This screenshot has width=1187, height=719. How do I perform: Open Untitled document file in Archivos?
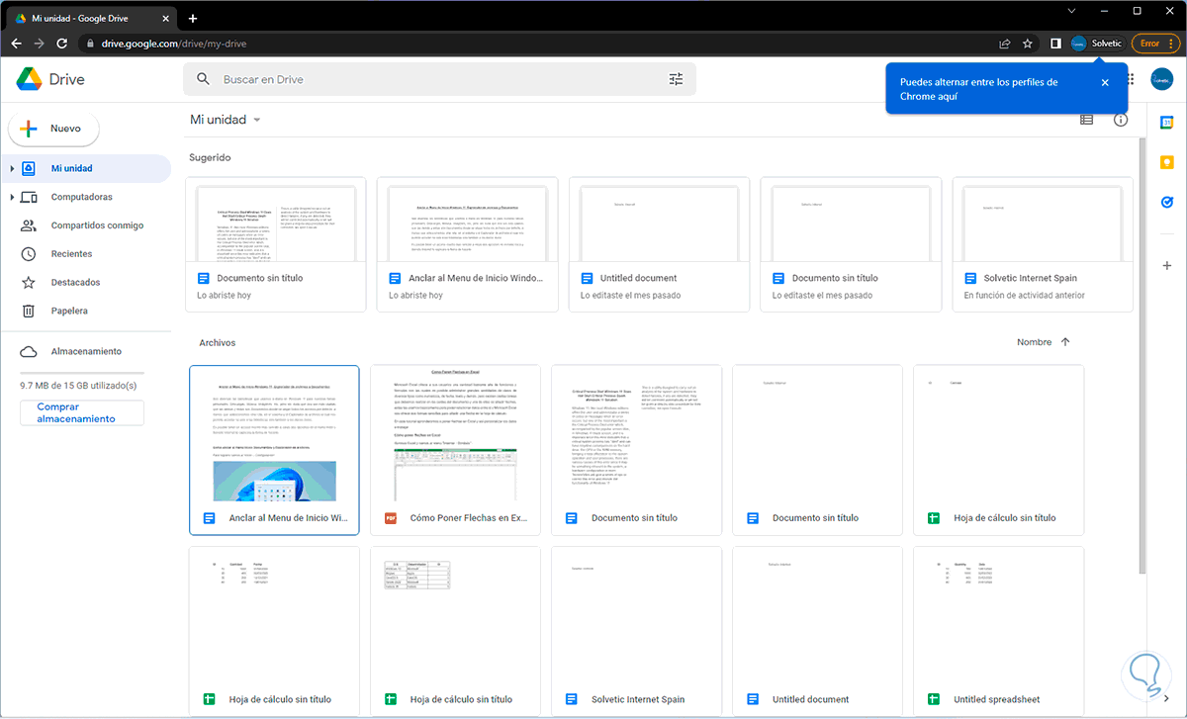click(x=818, y=633)
